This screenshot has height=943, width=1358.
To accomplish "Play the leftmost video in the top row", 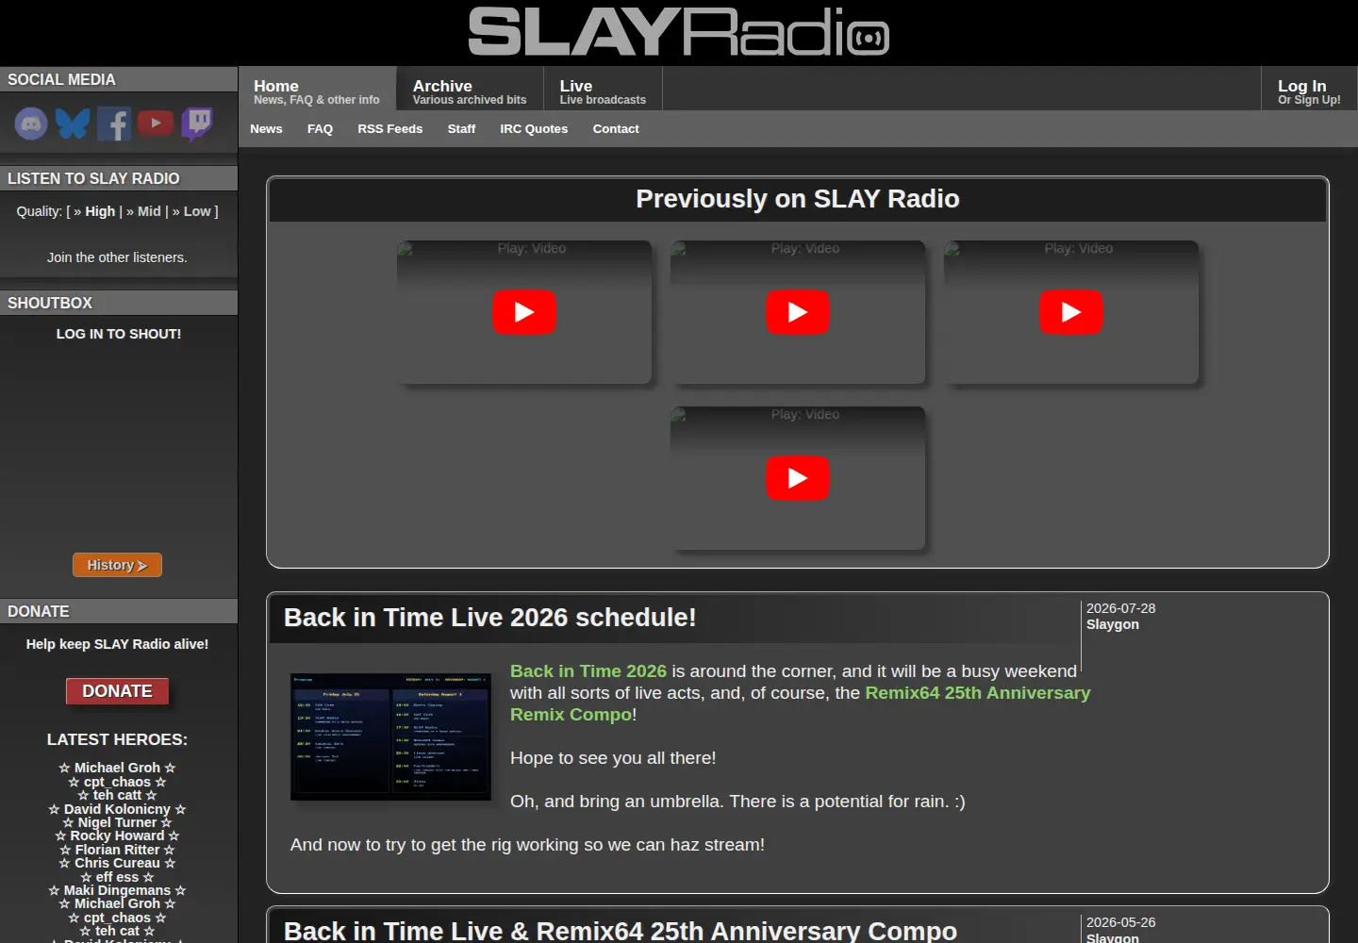I will point(524,312).
